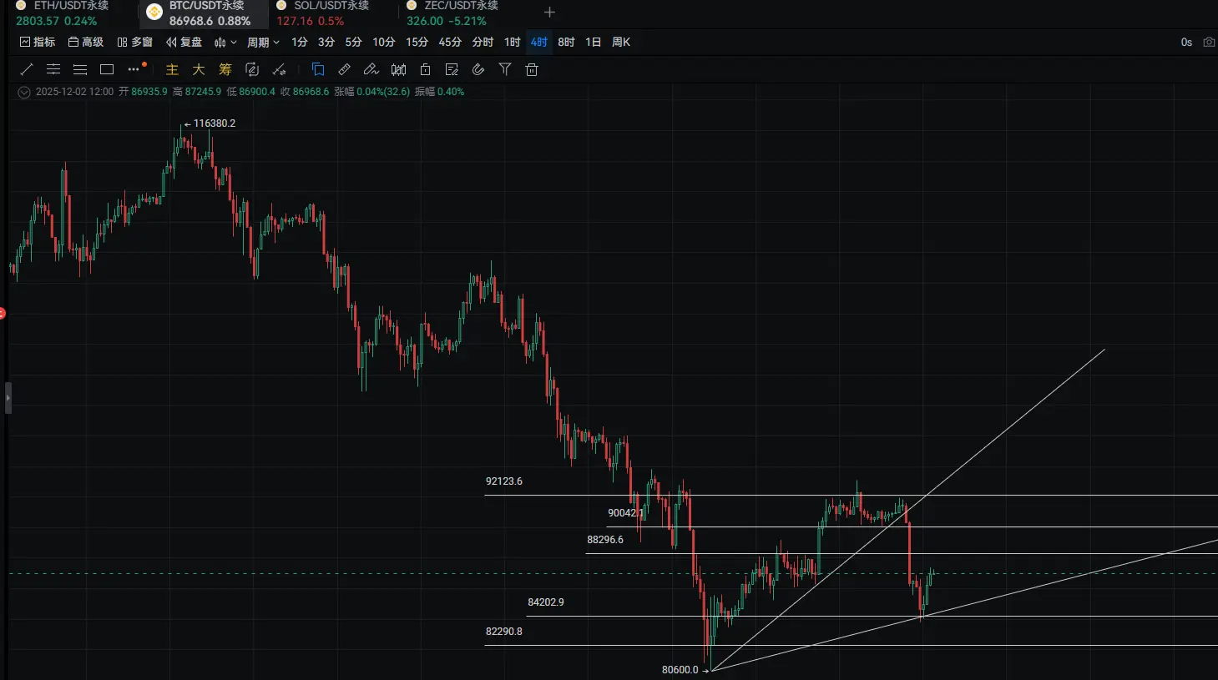This screenshot has height=680, width=1218.
Task: Open the BTC/USDT永续 tab
Action: (204, 13)
